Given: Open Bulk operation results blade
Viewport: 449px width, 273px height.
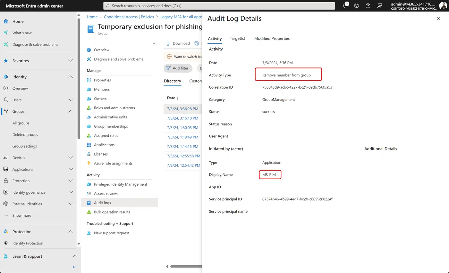Looking at the screenshot, I should (x=112, y=212).
